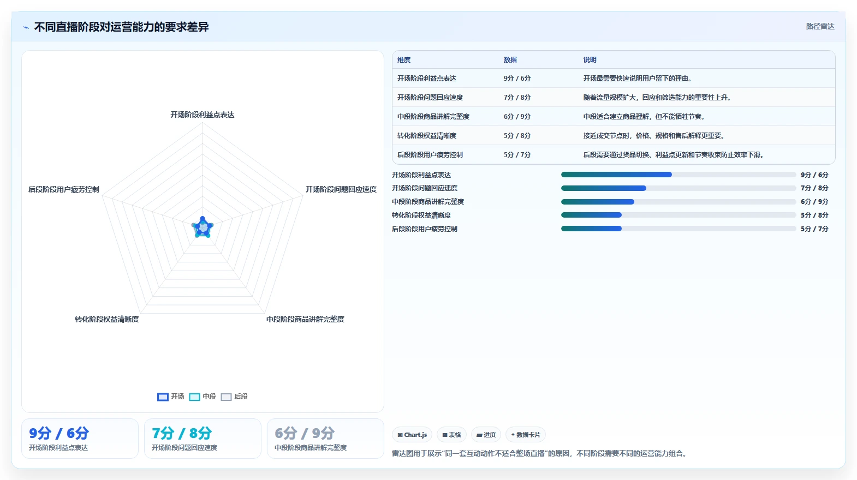The image size is (857, 480).
Task: Click table value 5分 / 7分
Action: click(517, 155)
